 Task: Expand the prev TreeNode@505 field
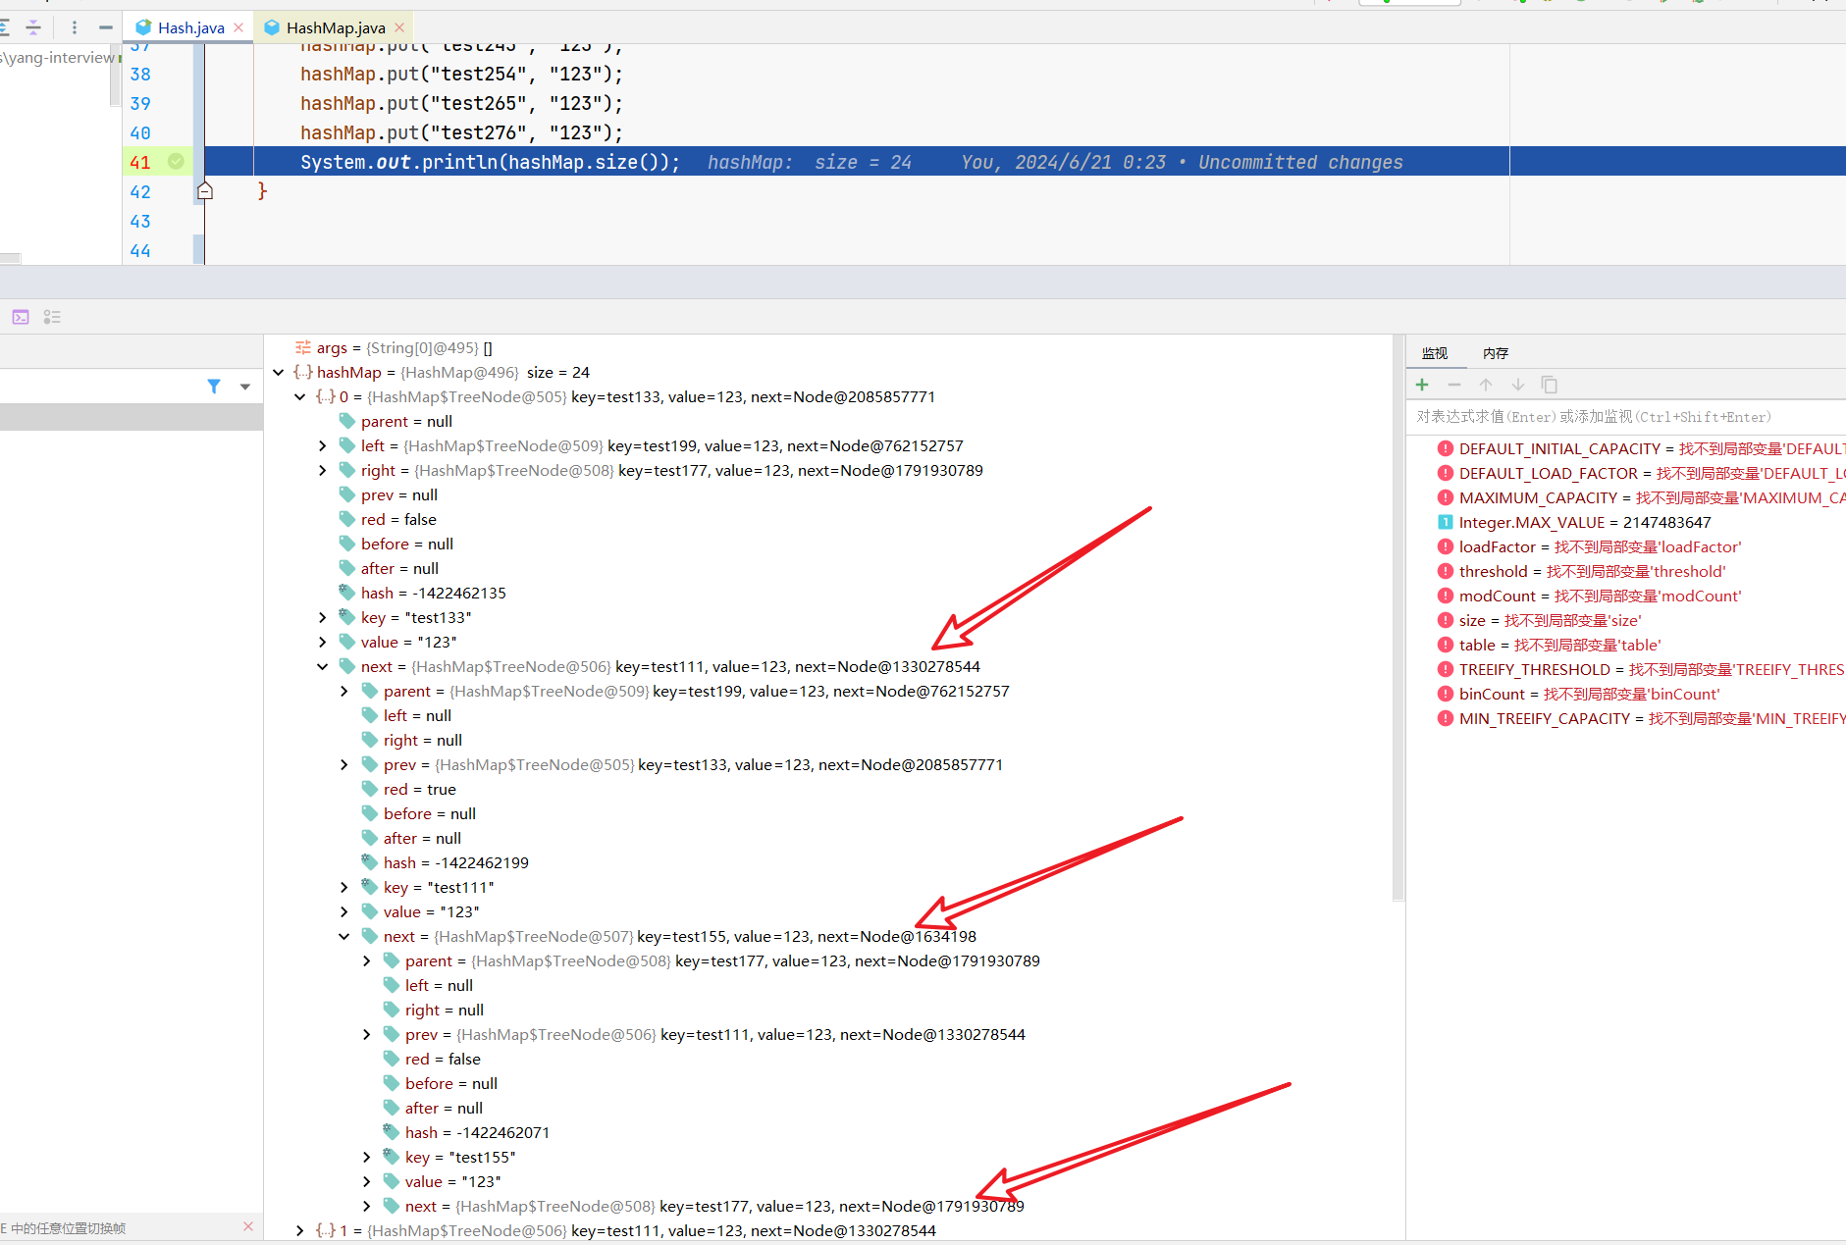pos(344,765)
